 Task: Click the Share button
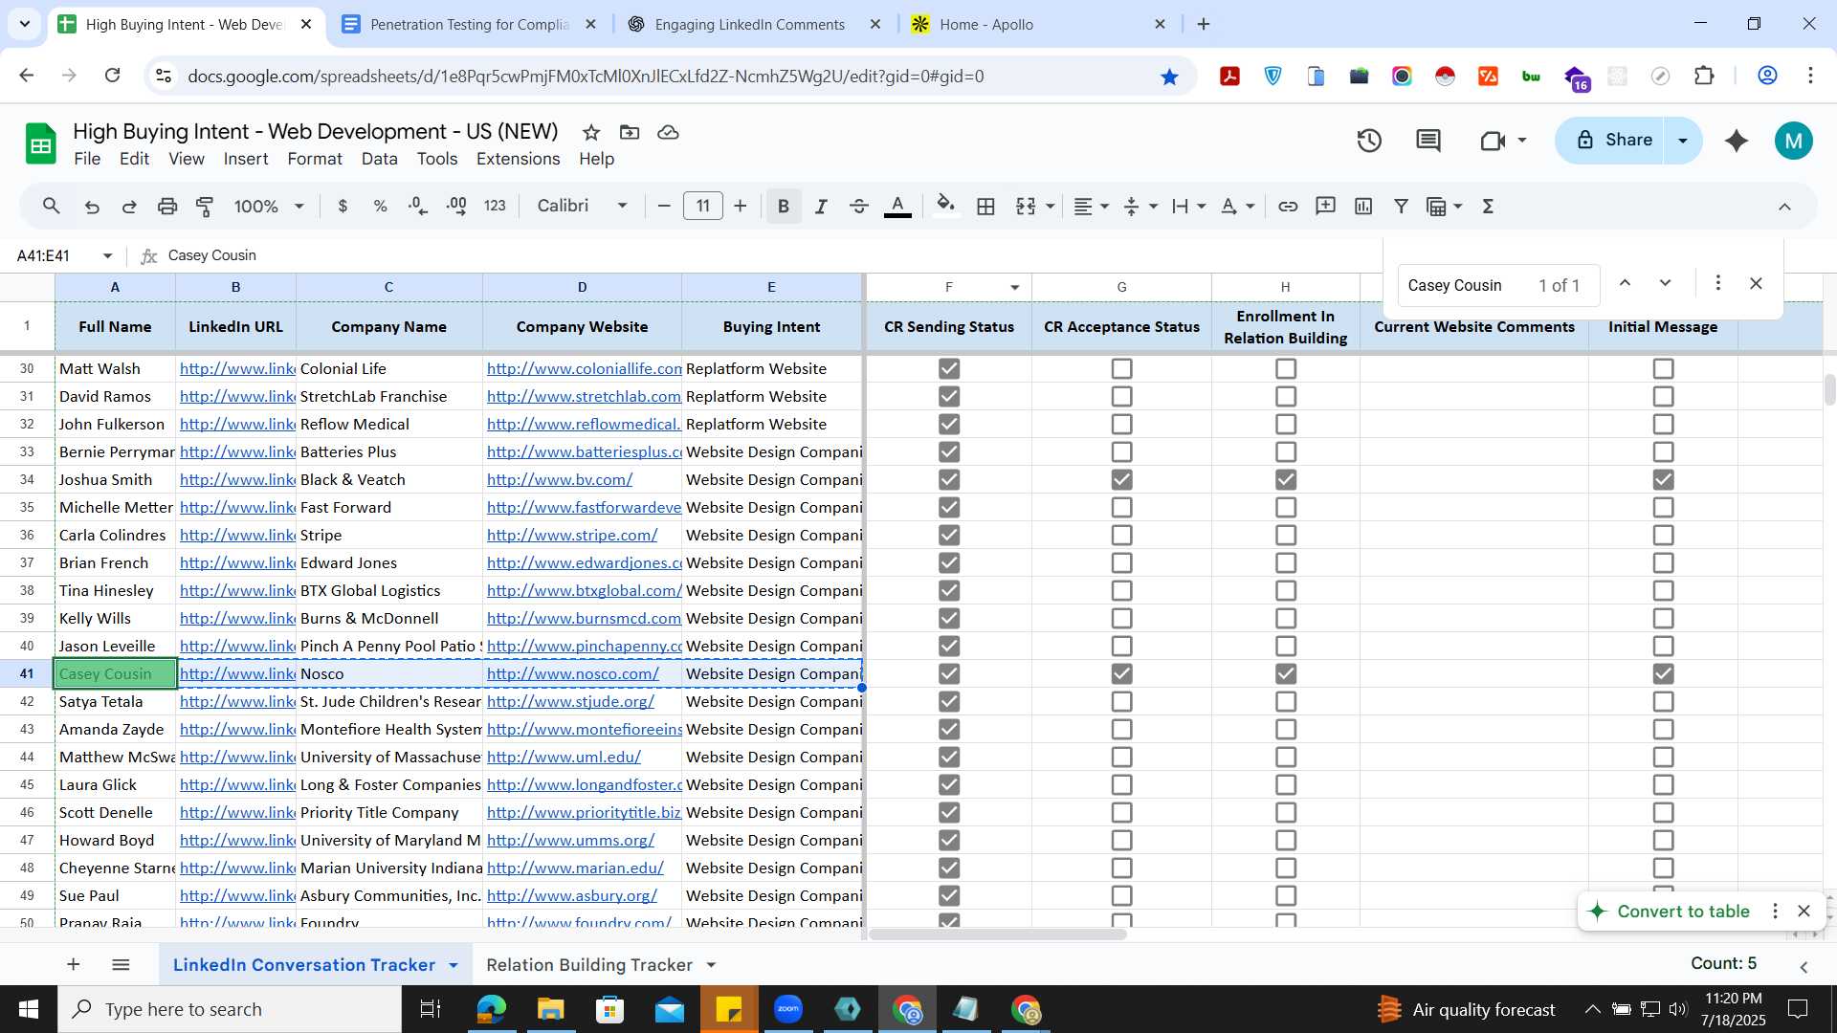pos(1613,141)
